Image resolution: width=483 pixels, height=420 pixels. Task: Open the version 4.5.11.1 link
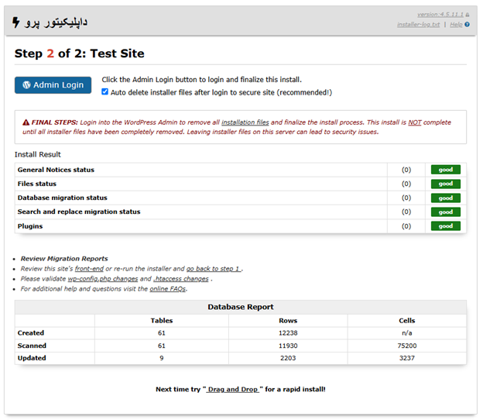440,15
